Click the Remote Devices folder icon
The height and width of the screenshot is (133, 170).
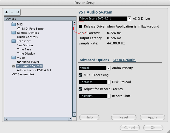pos(14,33)
